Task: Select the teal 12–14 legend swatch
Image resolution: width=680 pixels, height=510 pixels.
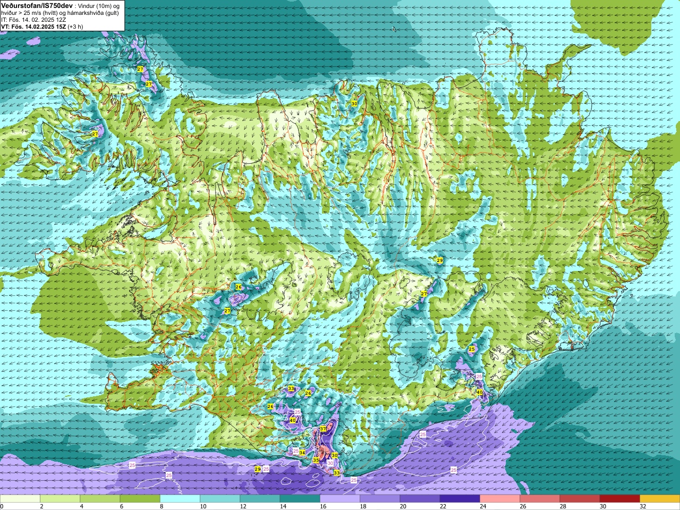Action: coord(260,499)
